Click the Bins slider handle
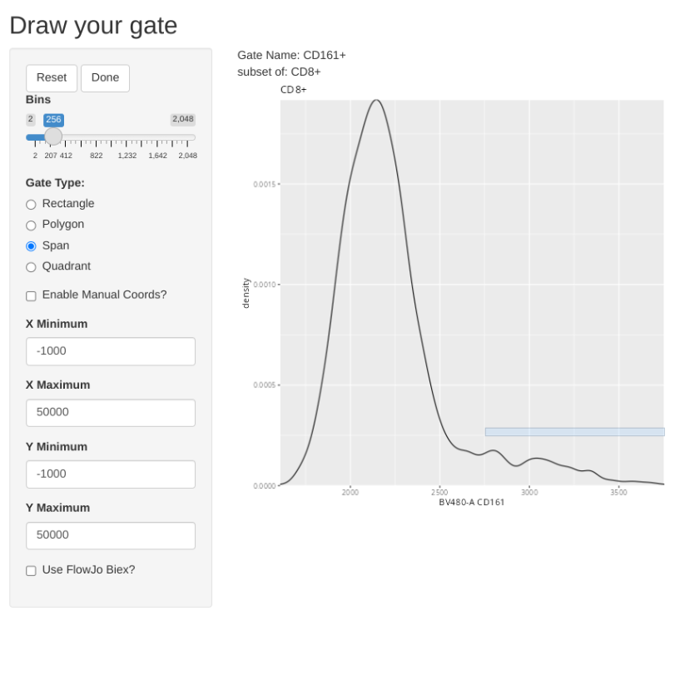675x680 pixels. coord(53,136)
